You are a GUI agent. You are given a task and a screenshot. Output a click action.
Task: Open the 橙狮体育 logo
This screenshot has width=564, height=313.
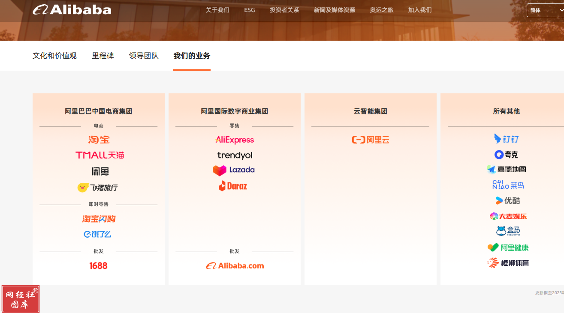pyautogui.click(x=508, y=263)
